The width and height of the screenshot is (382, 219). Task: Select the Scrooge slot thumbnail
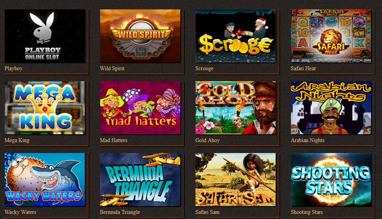tap(236, 36)
